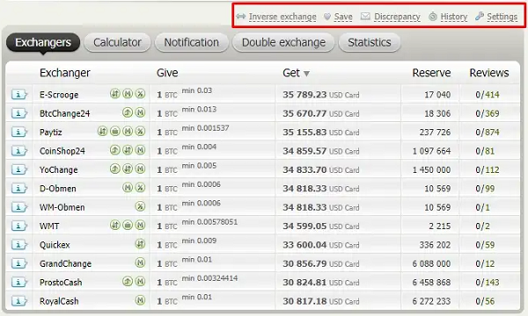
Task: Click reserve value 1 450 000
Action: tap(431, 170)
